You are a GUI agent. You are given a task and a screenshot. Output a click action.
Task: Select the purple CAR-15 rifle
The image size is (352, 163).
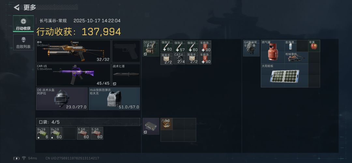(x=73, y=75)
